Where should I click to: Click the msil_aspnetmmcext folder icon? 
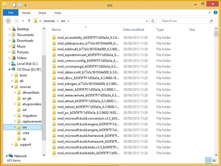54,55
